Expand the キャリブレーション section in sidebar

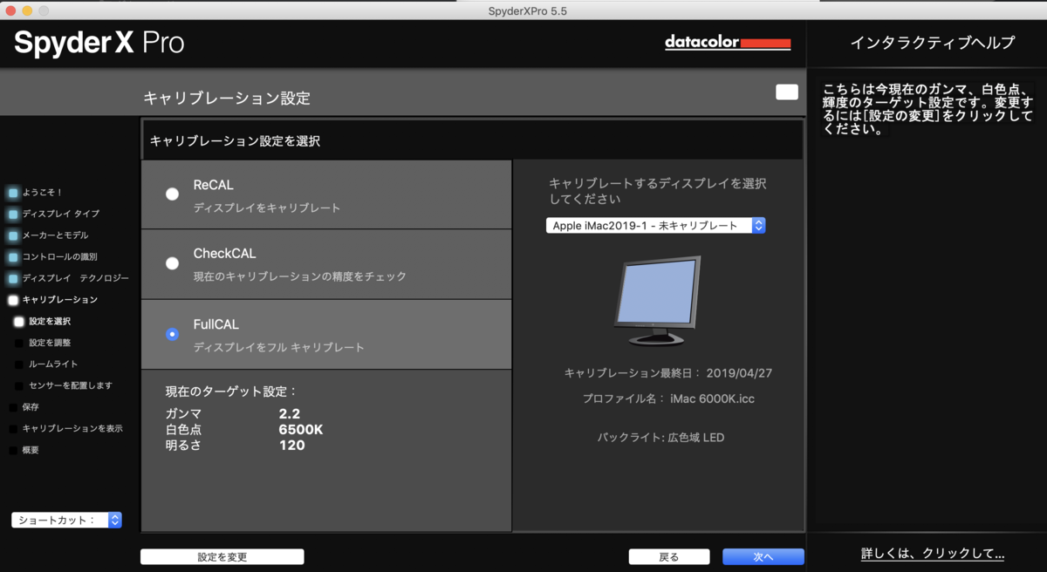point(12,299)
